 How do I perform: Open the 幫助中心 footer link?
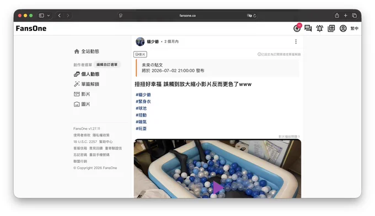pos(106,142)
